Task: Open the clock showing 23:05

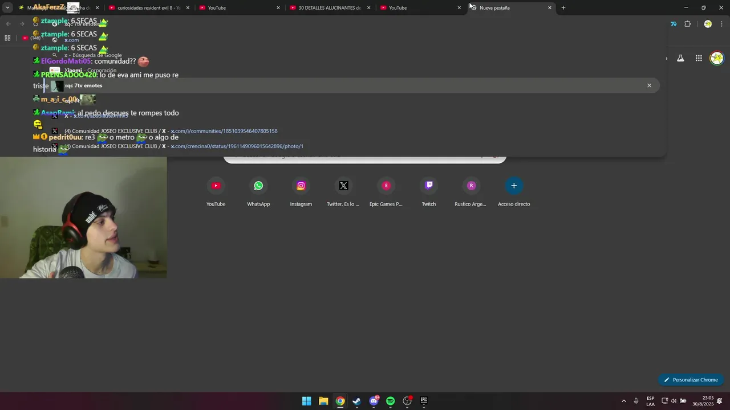Action: [703, 401]
